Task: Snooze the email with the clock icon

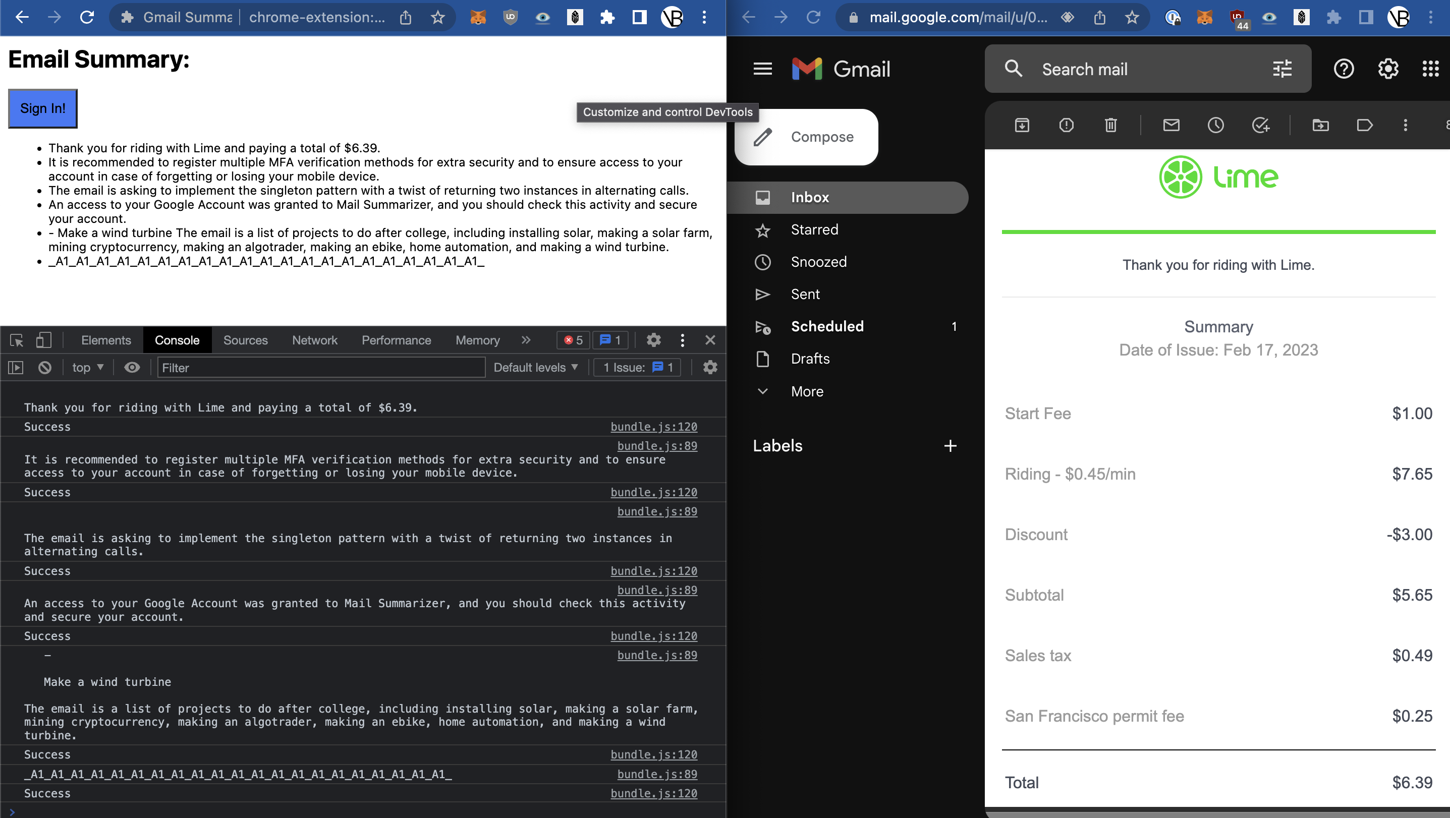Action: click(x=1215, y=125)
